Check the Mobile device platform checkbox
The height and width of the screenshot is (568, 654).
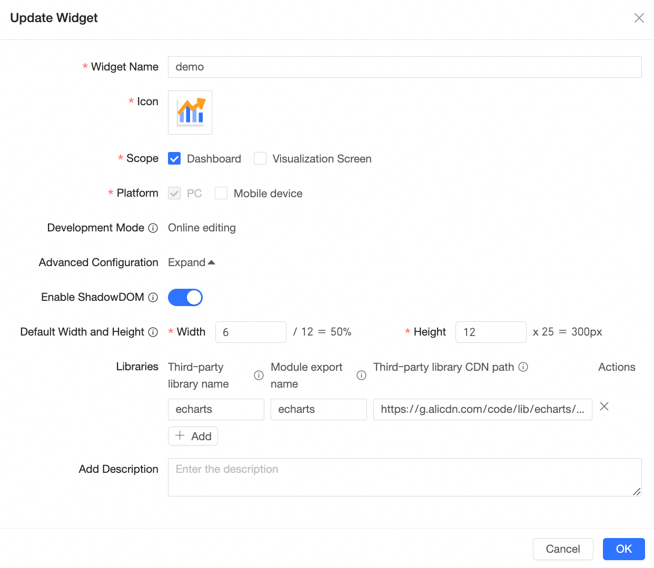click(x=221, y=194)
